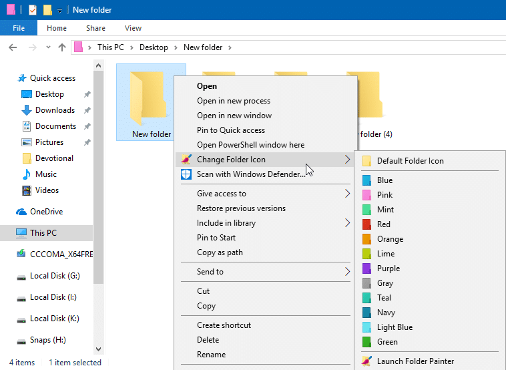This screenshot has width=506, height=370.
Task: Open Local Disk (G:)
Action: click(49, 276)
